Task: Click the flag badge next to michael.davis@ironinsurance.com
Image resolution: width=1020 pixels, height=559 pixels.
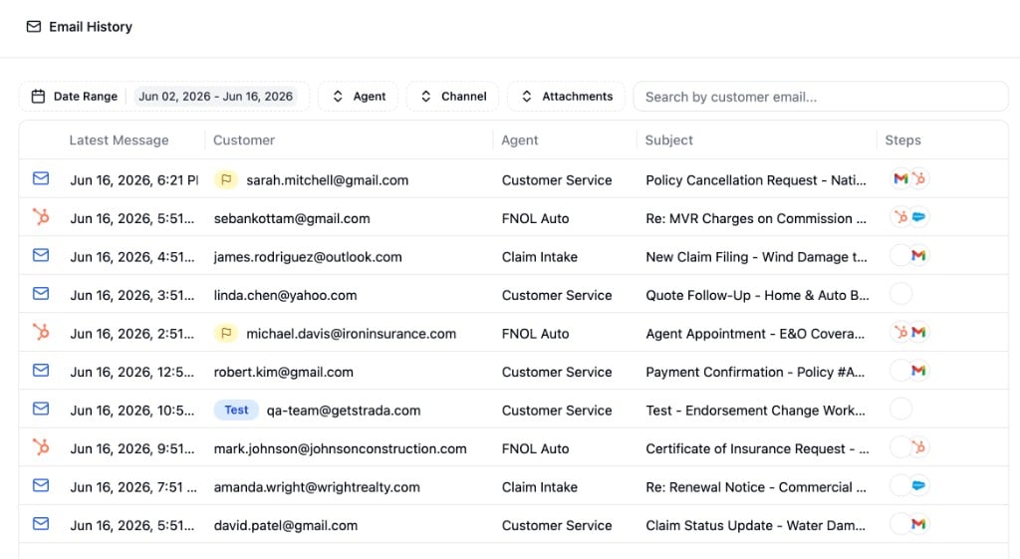Action: coord(226,333)
